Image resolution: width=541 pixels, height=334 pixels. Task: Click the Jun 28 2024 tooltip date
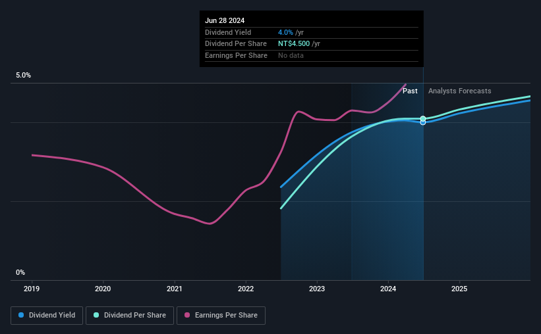pos(225,20)
